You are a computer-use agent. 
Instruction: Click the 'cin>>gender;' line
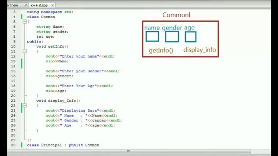[x=60, y=76]
